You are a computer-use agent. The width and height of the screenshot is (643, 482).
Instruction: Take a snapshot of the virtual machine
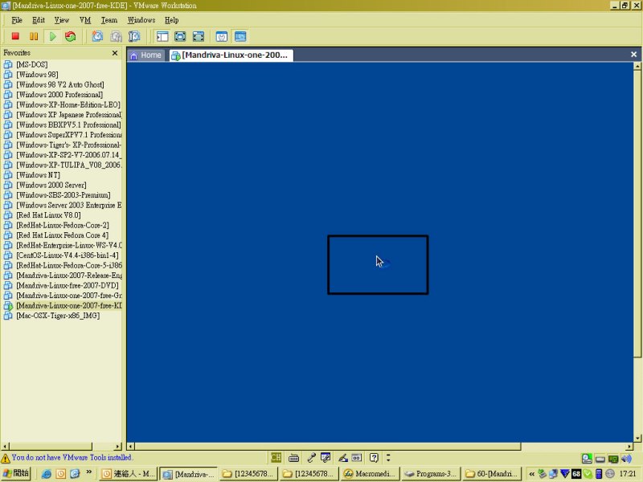click(97, 36)
